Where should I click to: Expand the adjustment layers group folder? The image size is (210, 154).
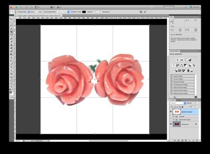(174, 119)
